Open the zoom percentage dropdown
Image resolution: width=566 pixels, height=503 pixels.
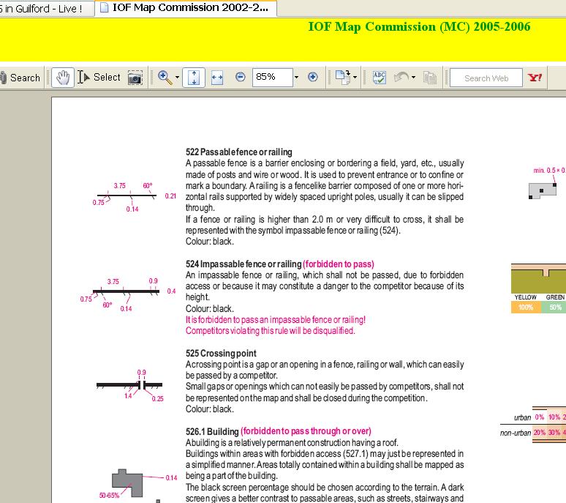coord(296,78)
